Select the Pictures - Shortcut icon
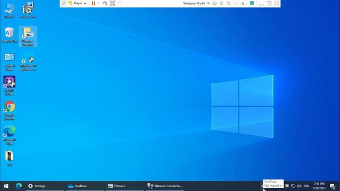Viewport: 340px width, 191px height. point(28,37)
